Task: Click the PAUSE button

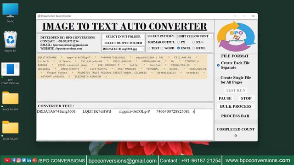Action: click(x=225, y=99)
